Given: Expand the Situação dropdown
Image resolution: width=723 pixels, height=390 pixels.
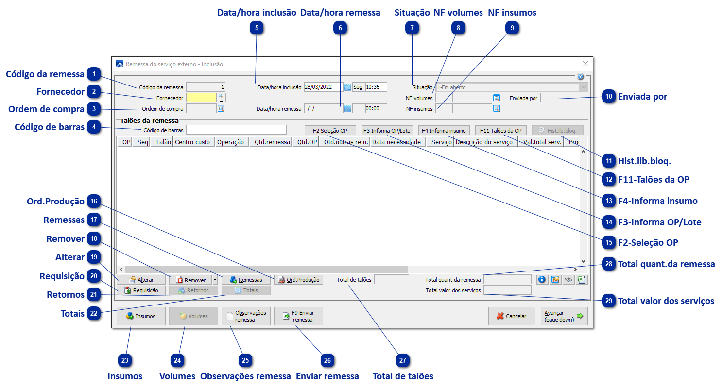Looking at the screenshot, I should 583,87.
